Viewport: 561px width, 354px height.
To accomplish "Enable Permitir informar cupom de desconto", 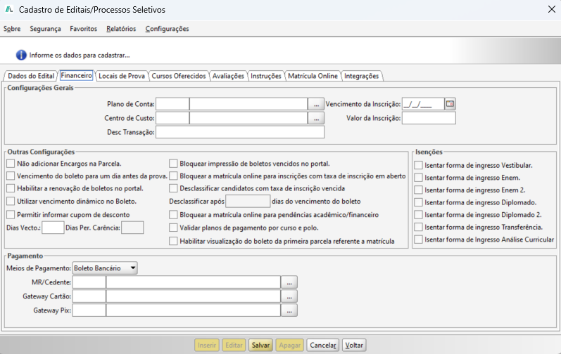I will point(11,215).
